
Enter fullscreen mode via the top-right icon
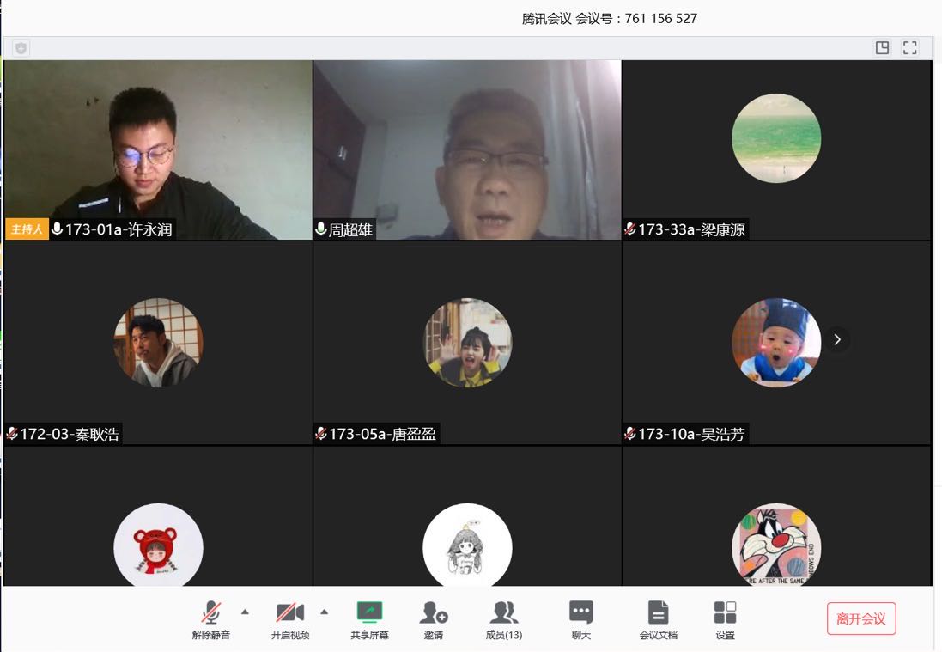tap(910, 48)
